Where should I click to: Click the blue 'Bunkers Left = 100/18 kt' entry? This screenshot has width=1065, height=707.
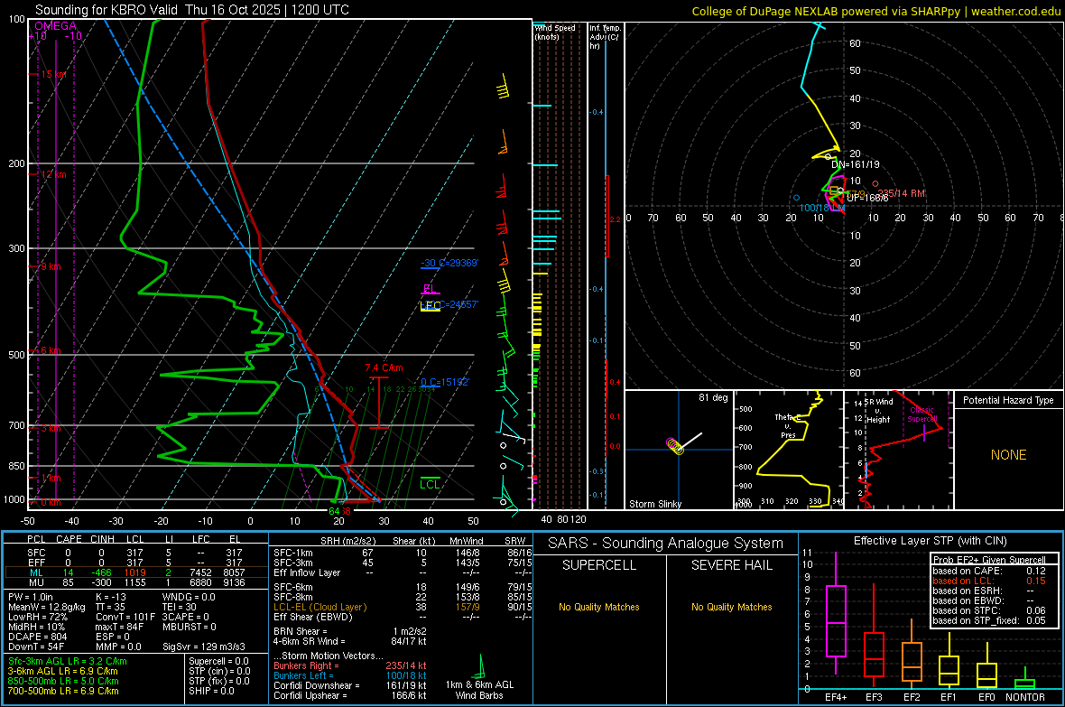click(x=350, y=675)
